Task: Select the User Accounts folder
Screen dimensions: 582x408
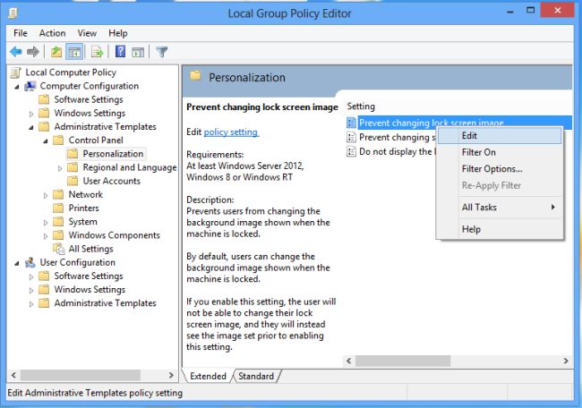Action: pos(111,181)
